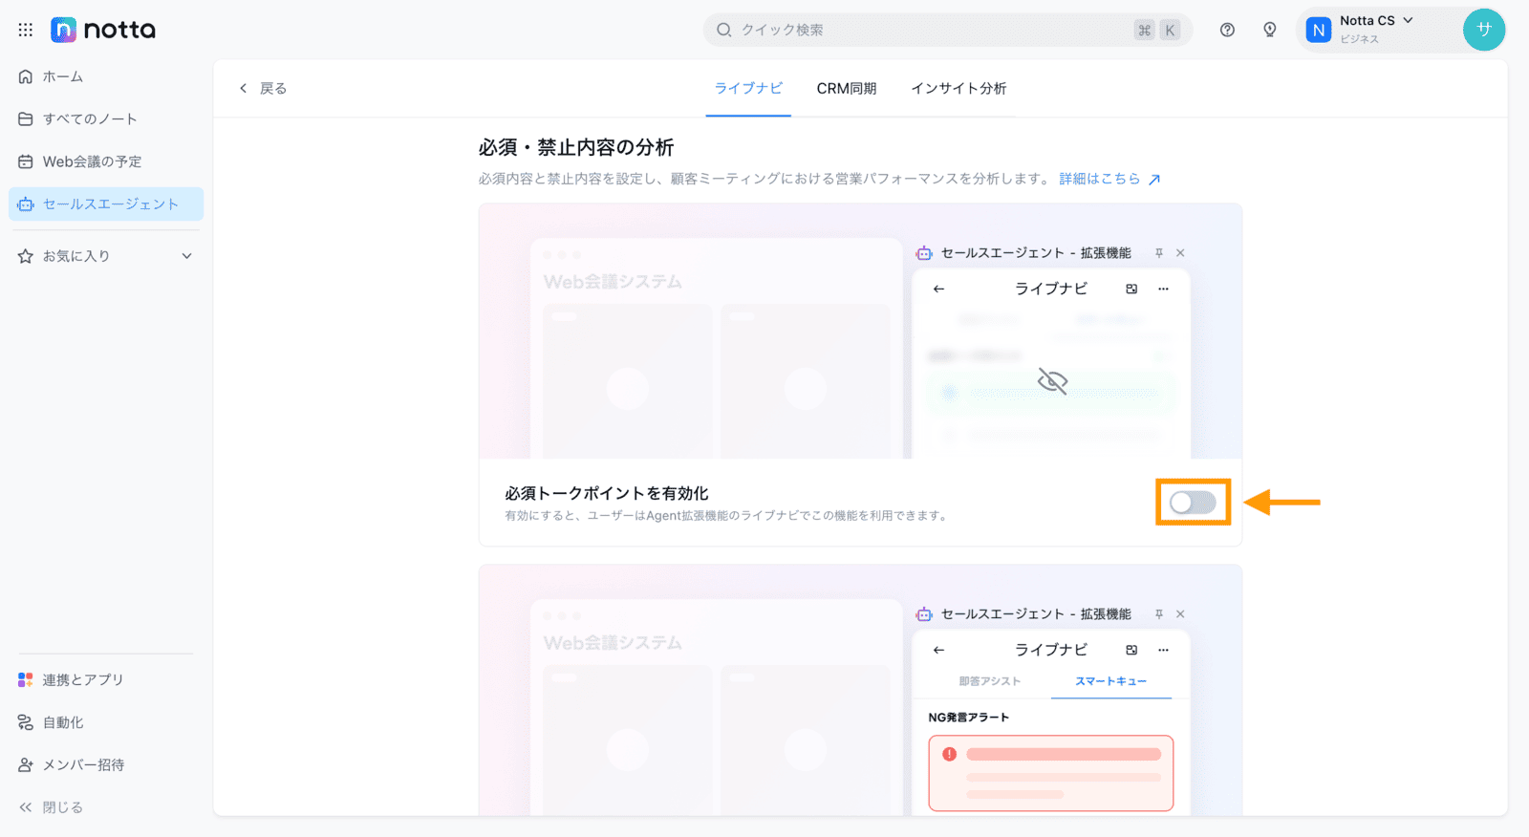The height and width of the screenshot is (837, 1529).
Task: Click the close X in first preview
Action: (1180, 253)
